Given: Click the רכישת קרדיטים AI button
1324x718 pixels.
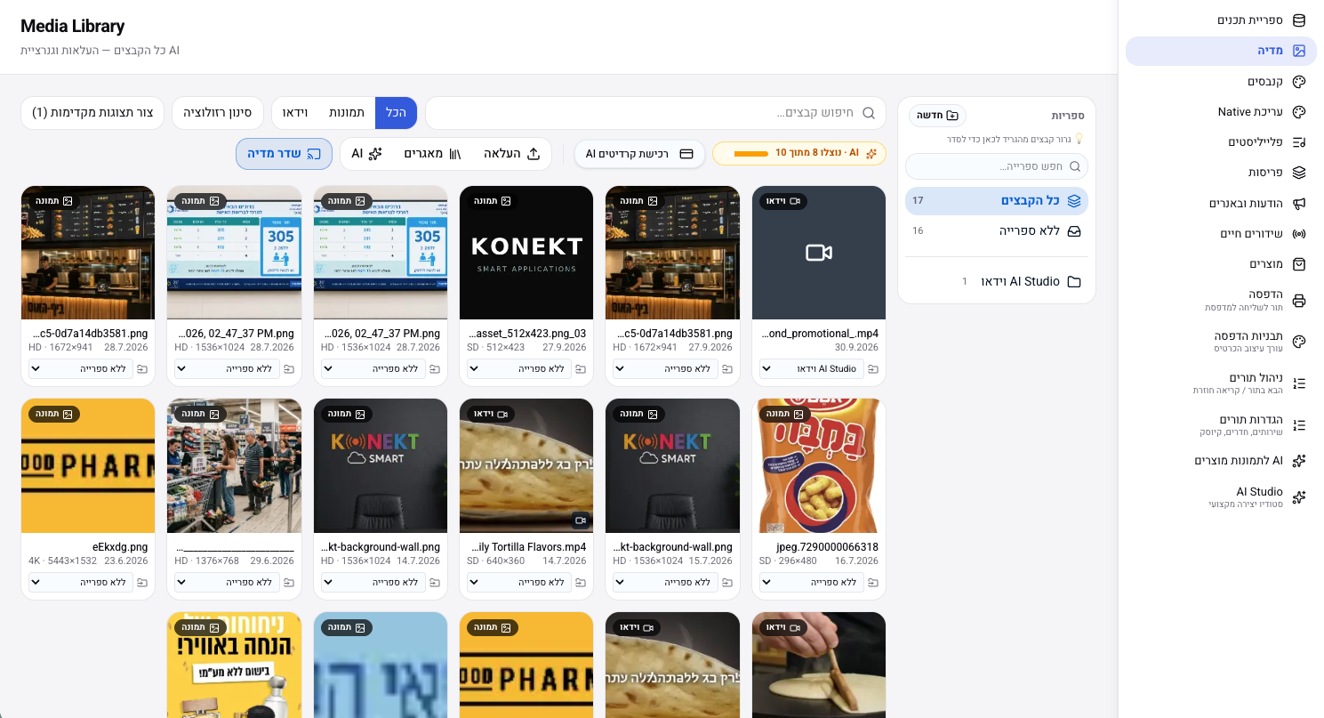Looking at the screenshot, I should (639, 154).
